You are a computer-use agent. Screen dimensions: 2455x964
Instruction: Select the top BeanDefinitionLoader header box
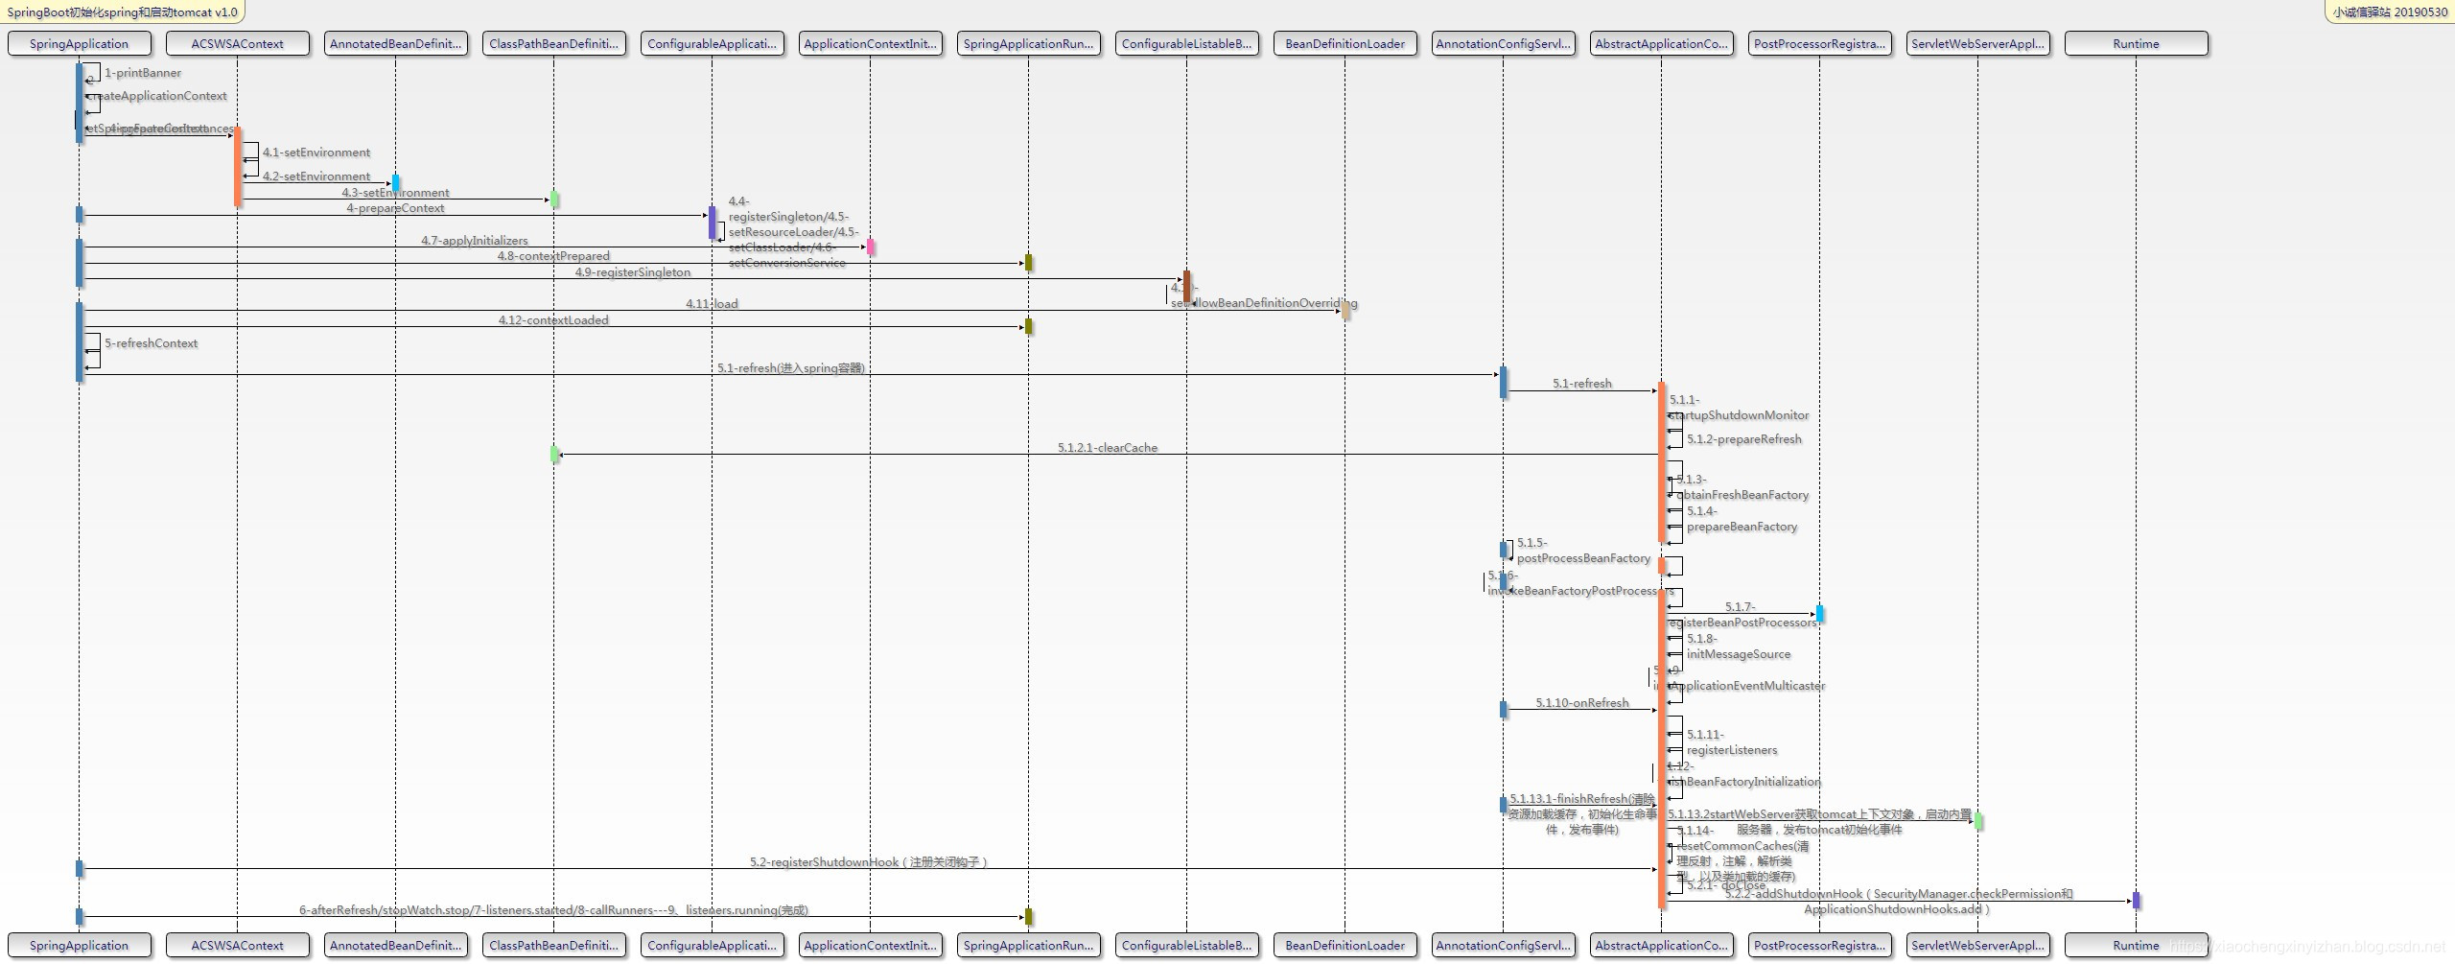coord(1344,44)
